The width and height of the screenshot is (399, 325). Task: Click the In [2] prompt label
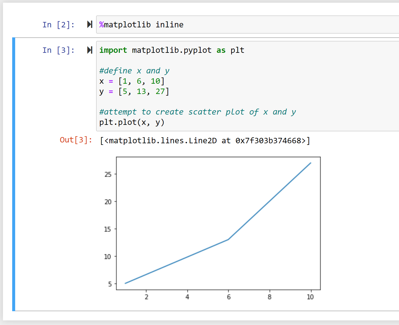(58, 24)
